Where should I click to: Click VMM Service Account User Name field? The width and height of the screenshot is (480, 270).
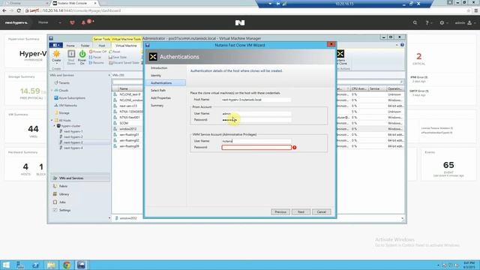click(x=256, y=141)
